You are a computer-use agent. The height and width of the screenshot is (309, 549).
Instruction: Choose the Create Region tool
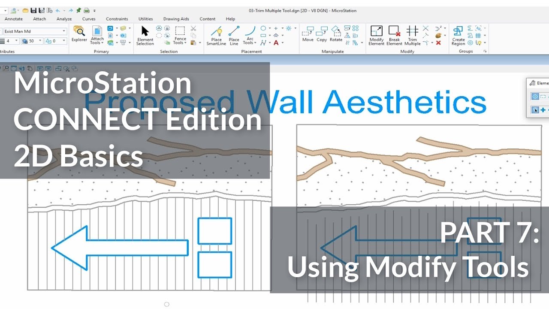coord(458,36)
